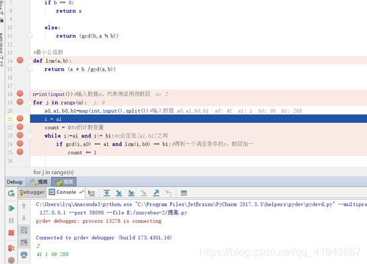Click the inline debug value 'b1: 288'
The image size is (367, 264).
click(x=291, y=111)
